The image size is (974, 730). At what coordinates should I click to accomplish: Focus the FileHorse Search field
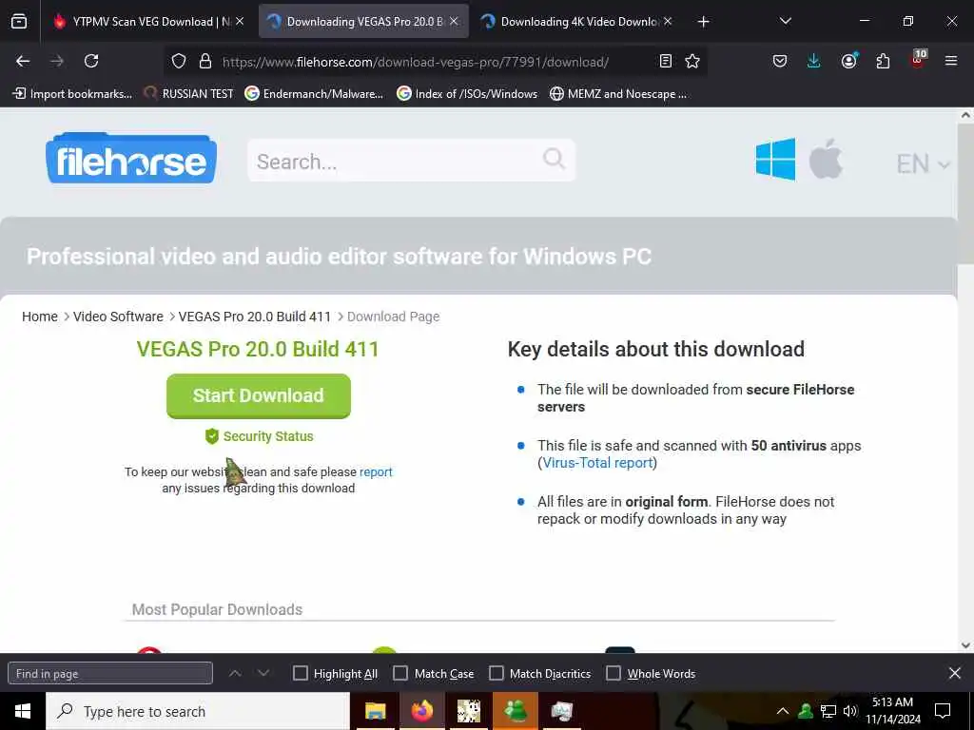(411, 161)
